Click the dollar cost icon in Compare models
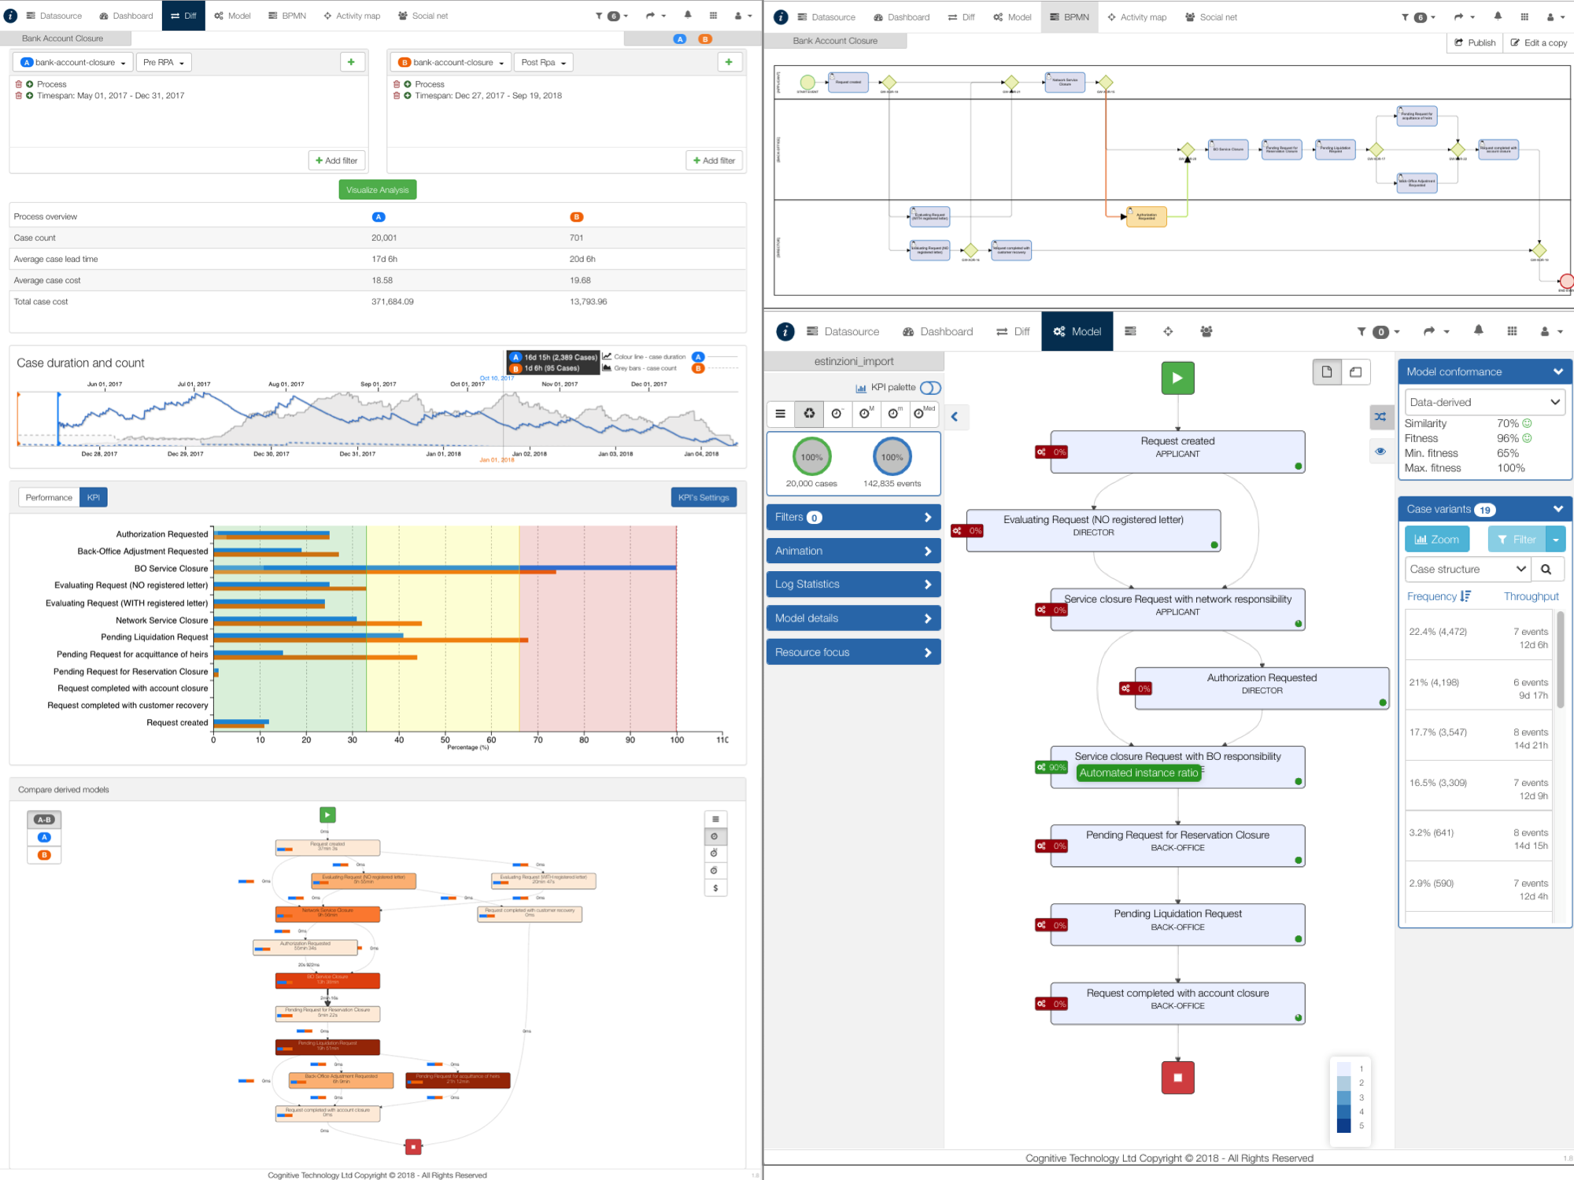The image size is (1574, 1180). tap(715, 888)
